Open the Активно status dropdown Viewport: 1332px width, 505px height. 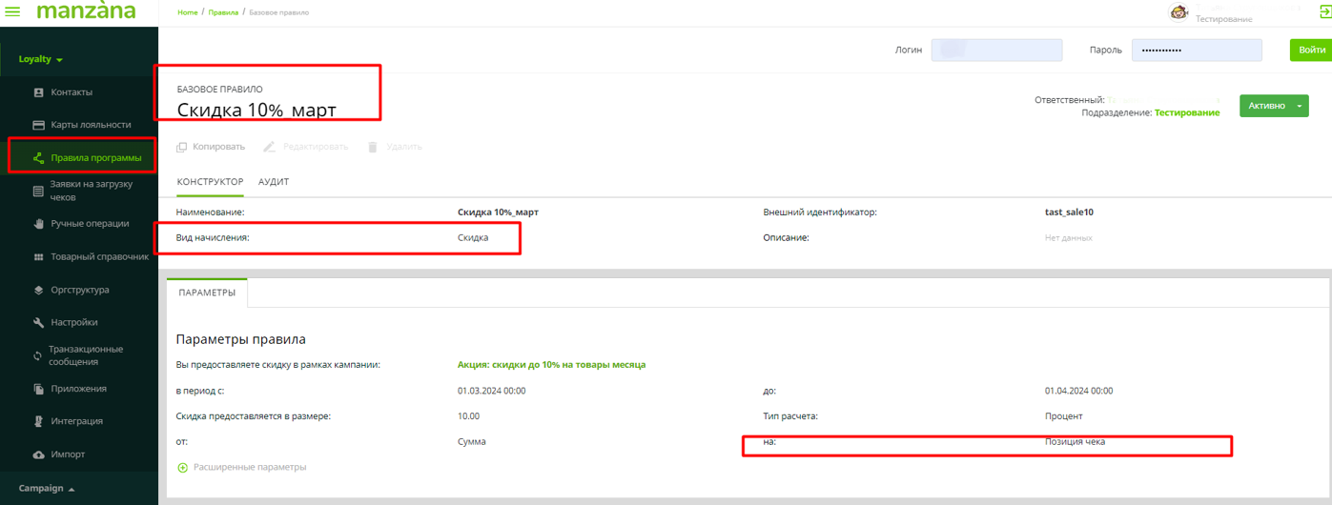[x=1301, y=106]
